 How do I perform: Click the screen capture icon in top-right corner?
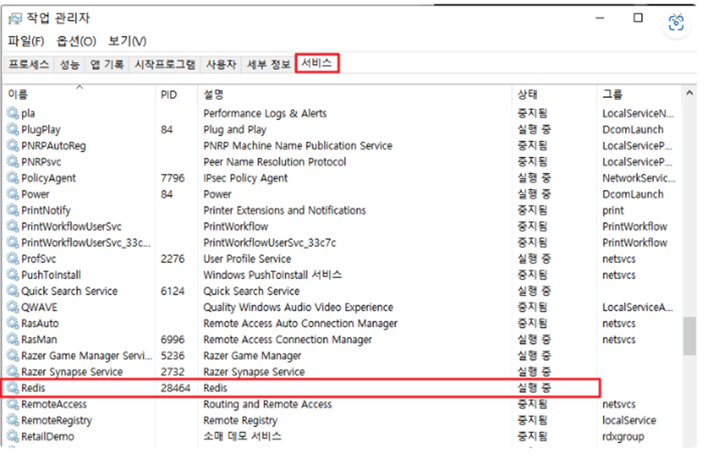point(676,22)
